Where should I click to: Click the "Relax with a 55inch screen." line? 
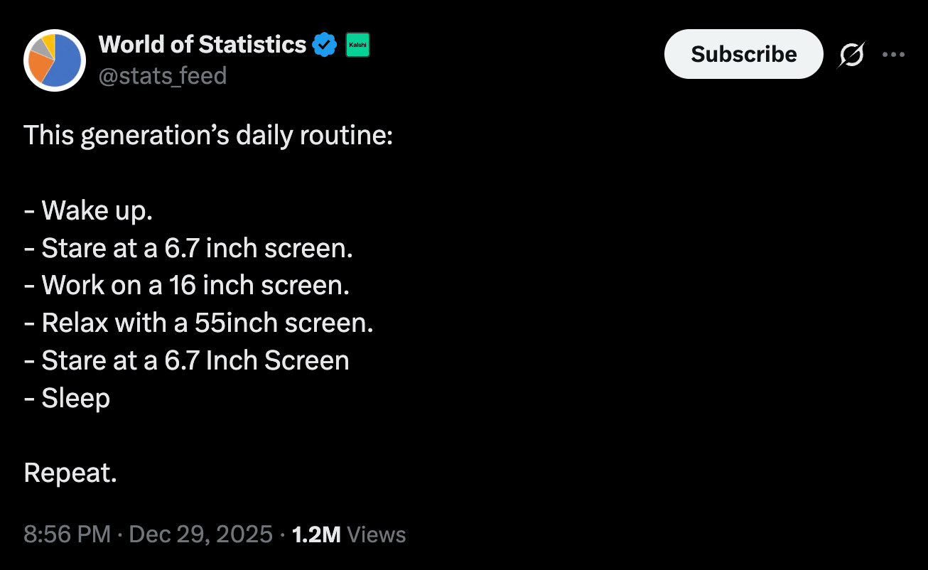point(199,323)
